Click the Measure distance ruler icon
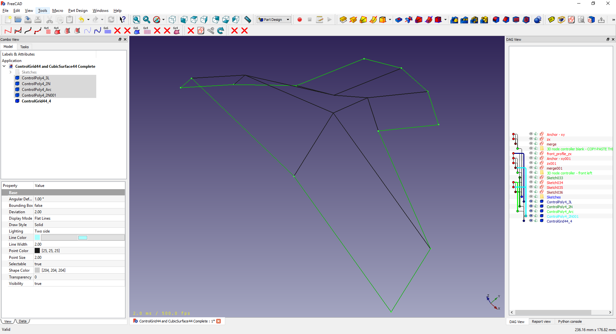Image resolution: width=616 pixels, height=334 pixels. pos(248,20)
